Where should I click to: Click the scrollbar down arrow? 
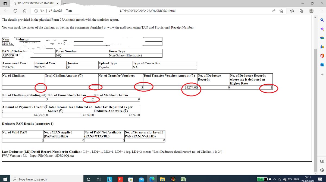[x=315, y=173]
